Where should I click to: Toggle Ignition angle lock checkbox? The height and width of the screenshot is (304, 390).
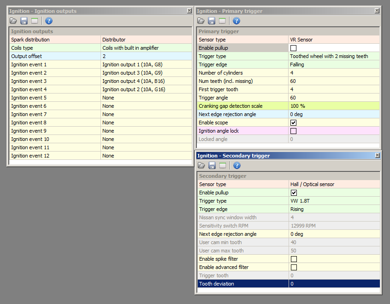(293, 131)
